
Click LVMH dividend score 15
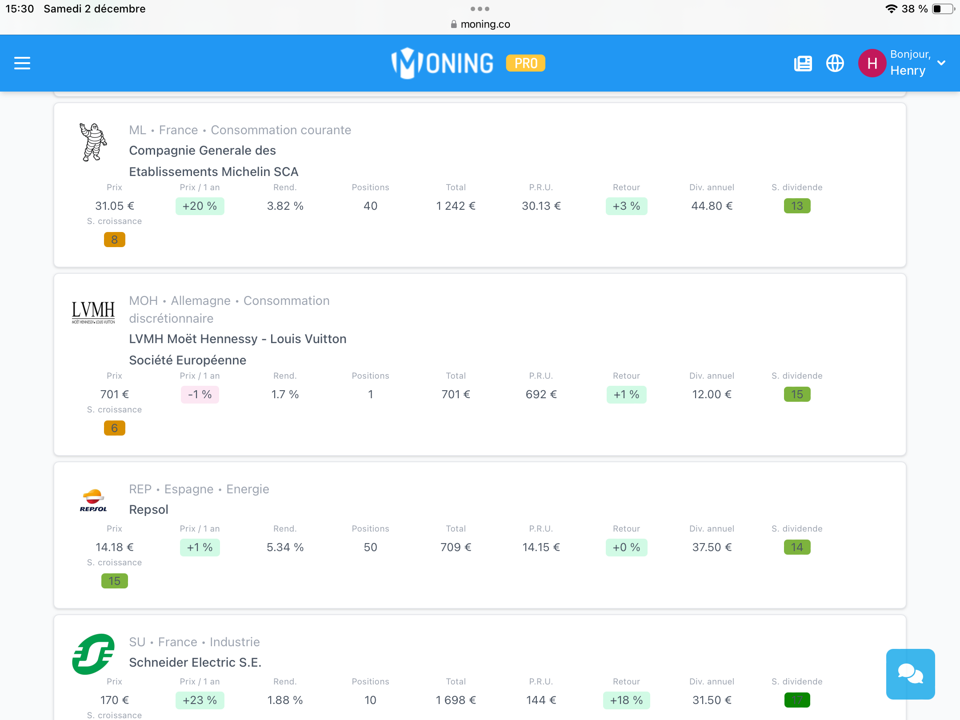point(797,395)
